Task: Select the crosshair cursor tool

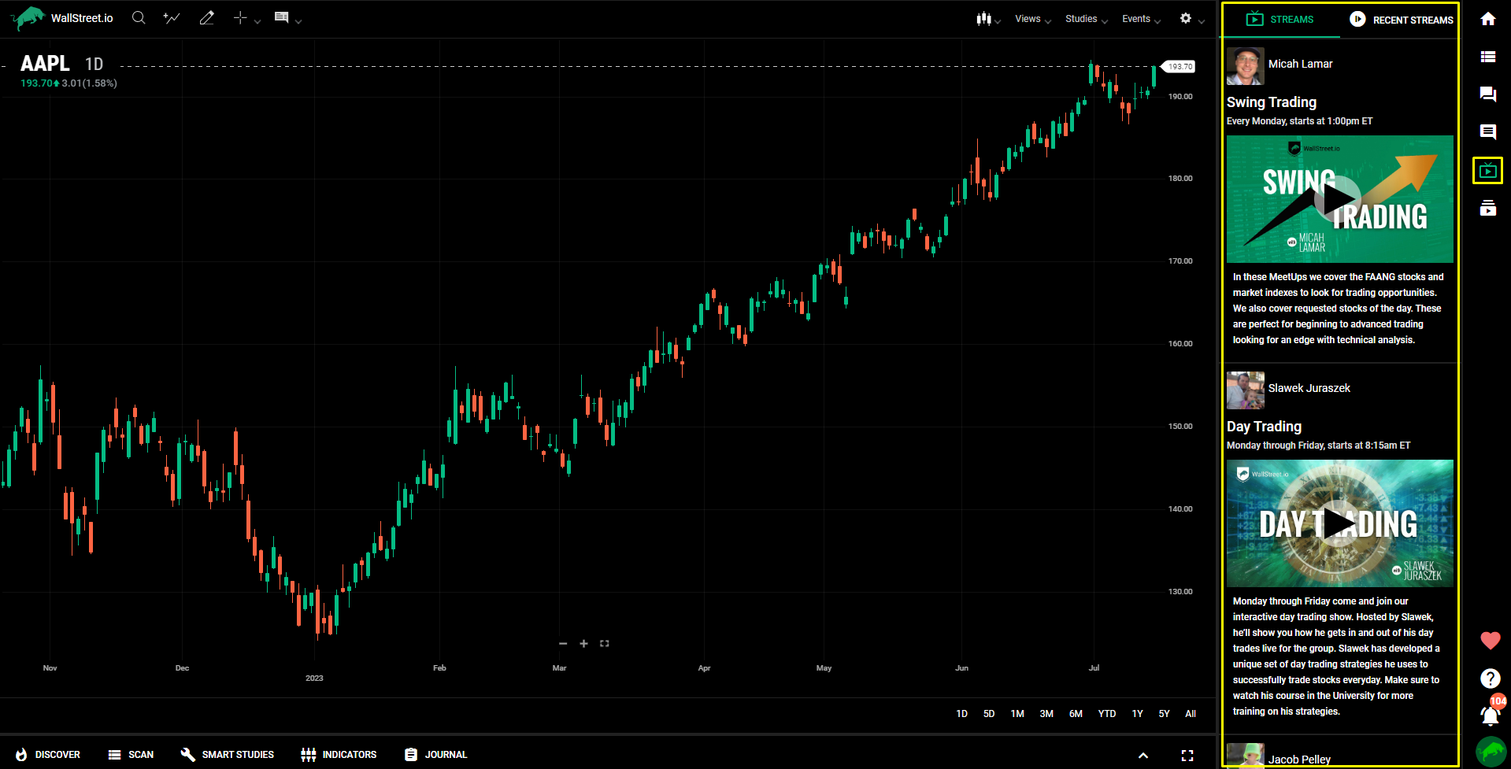Action: (x=240, y=17)
